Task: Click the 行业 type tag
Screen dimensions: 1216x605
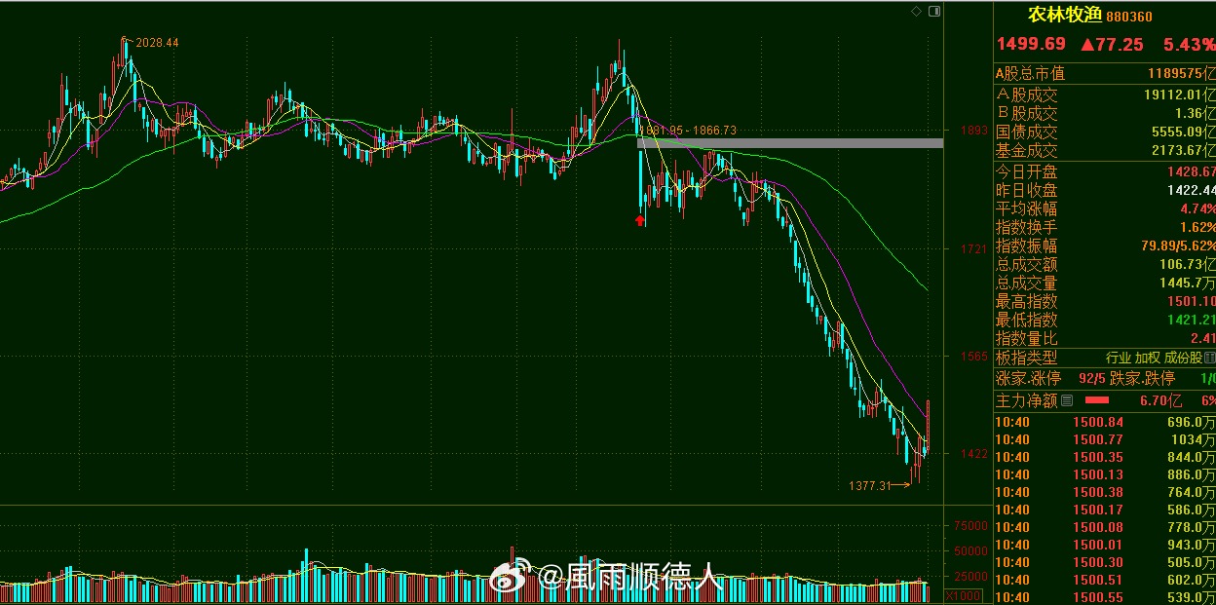Action: (x=1118, y=359)
